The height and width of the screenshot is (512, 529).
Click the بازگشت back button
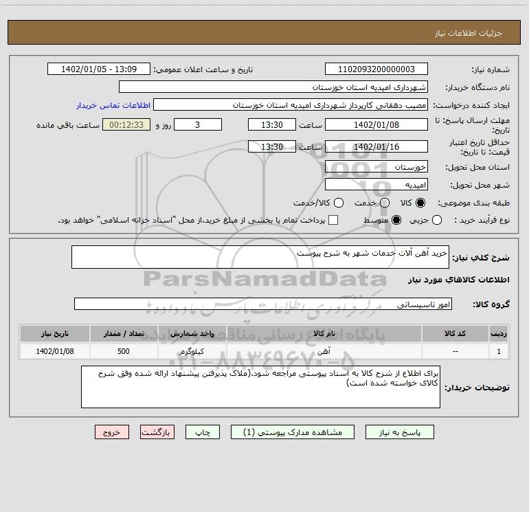(x=157, y=432)
